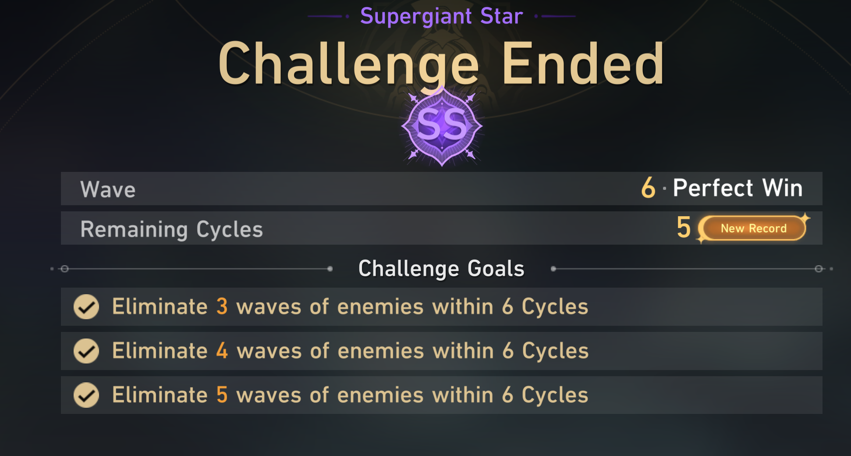851x456 pixels.
Task: Click the remaining cycles number 5
Action: click(684, 228)
